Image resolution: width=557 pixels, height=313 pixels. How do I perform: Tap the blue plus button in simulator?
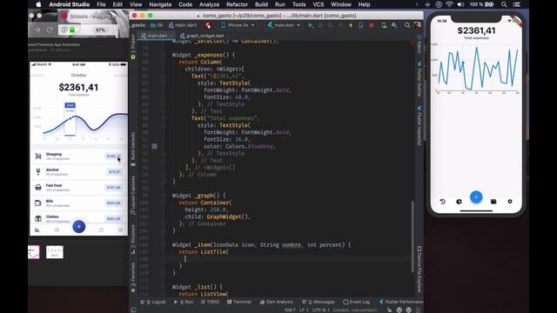pos(476,197)
